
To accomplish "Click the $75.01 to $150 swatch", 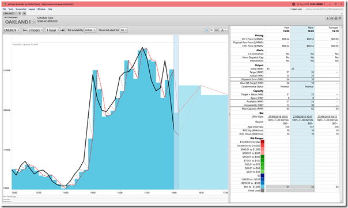I will (x=263, y=161).
